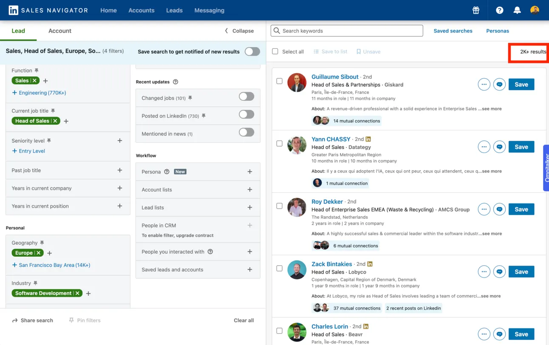Screen dimensions: 549x345
Task: Expand Years in current company filter
Action: [x=120, y=188]
